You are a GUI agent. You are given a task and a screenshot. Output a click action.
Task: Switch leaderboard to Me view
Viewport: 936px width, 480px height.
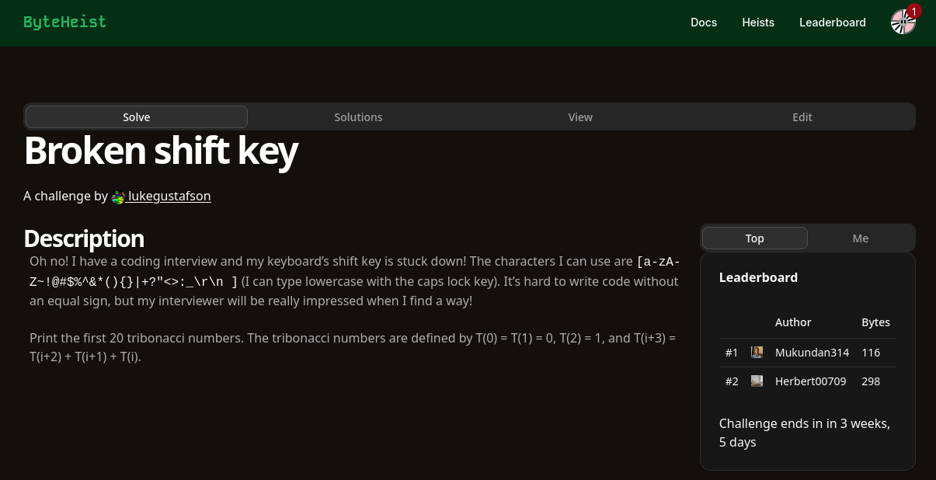coord(860,238)
